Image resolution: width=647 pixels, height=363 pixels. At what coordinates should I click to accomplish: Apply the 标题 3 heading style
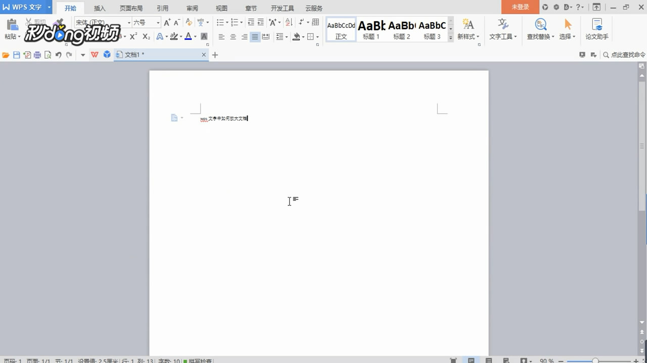(432, 30)
